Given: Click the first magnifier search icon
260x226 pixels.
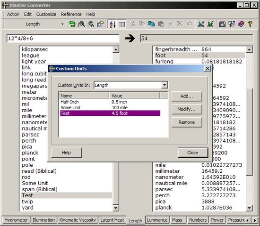Looking at the screenshot, I should [x=81, y=24].
